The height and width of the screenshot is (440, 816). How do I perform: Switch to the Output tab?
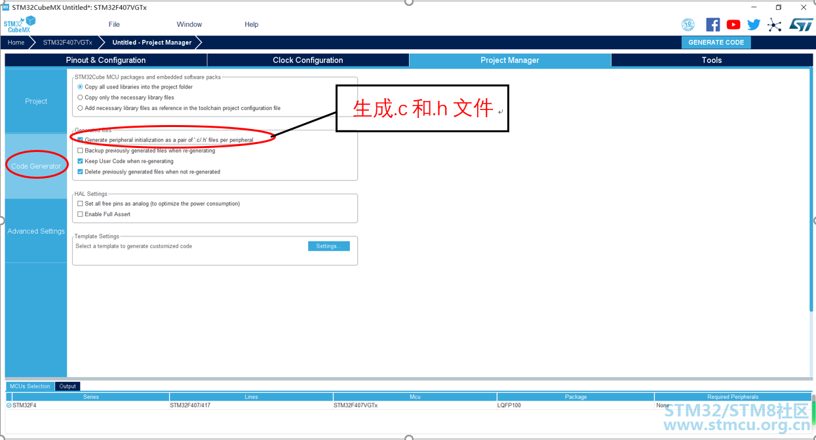(x=68, y=386)
